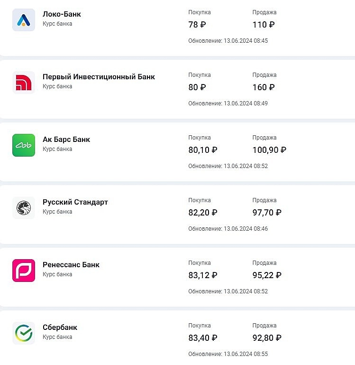The height and width of the screenshot is (365, 355).
Task: Click the Сбербанк checkmark logo
Action: (x=24, y=333)
